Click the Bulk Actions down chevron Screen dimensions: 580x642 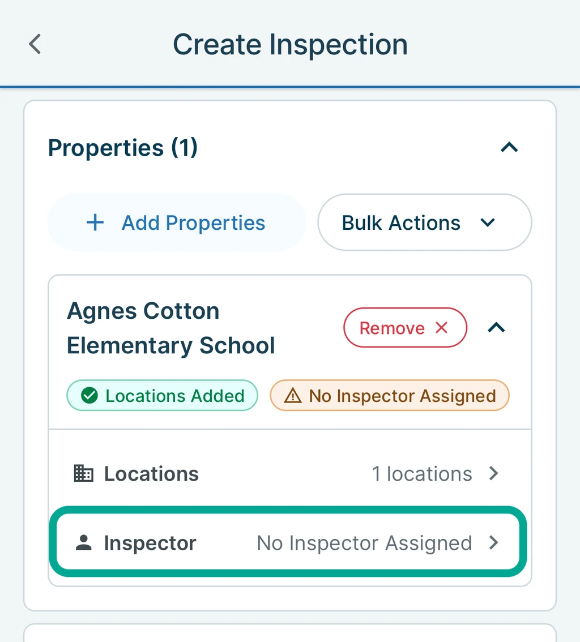(x=488, y=222)
